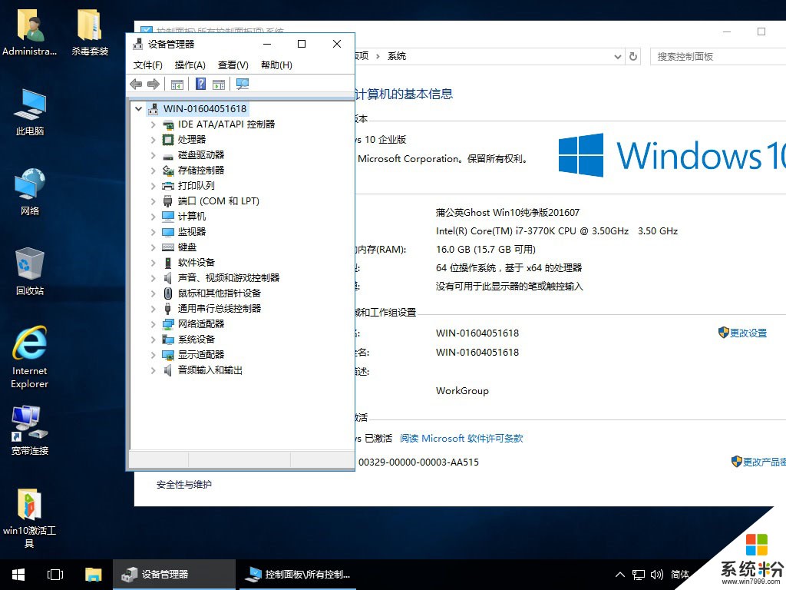Open 阅读 Microsoft 软件许可条款 link

pyautogui.click(x=461, y=439)
